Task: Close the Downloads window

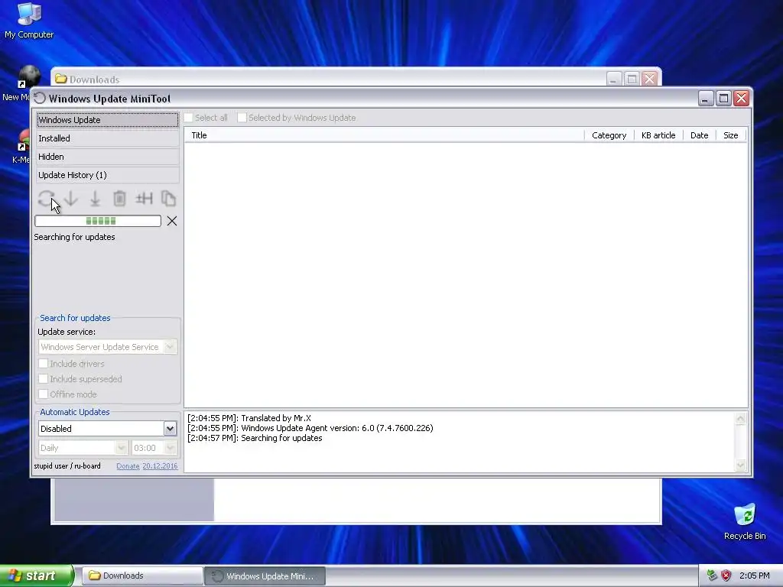Action: click(x=649, y=79)
